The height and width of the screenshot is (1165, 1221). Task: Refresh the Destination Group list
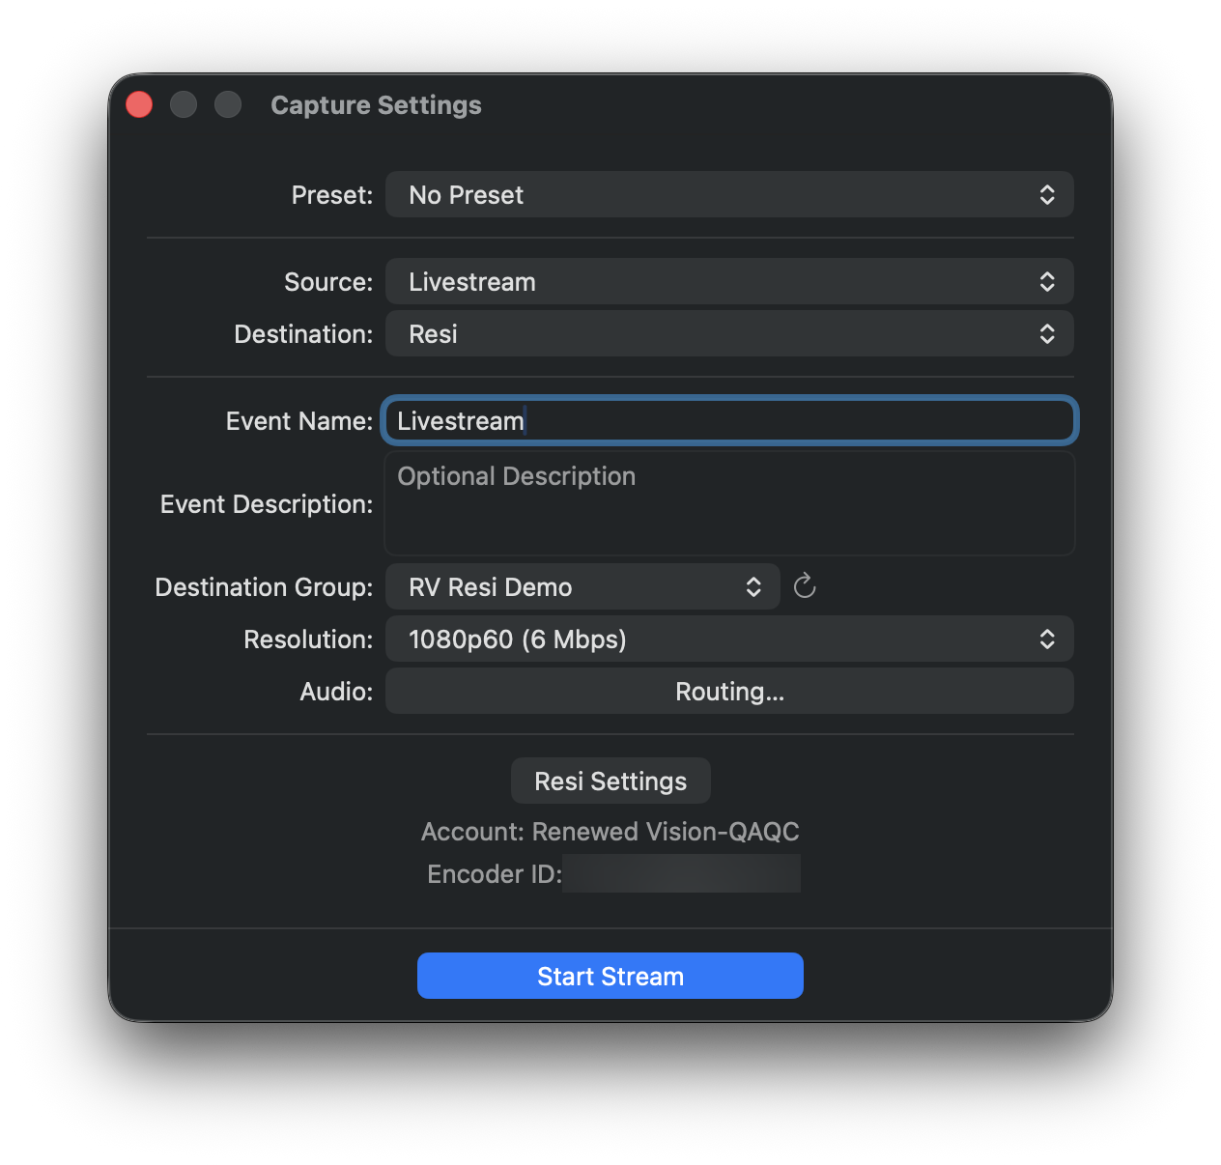805,586
